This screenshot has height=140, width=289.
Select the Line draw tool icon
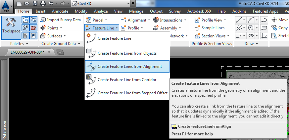(x=239, y=20)
